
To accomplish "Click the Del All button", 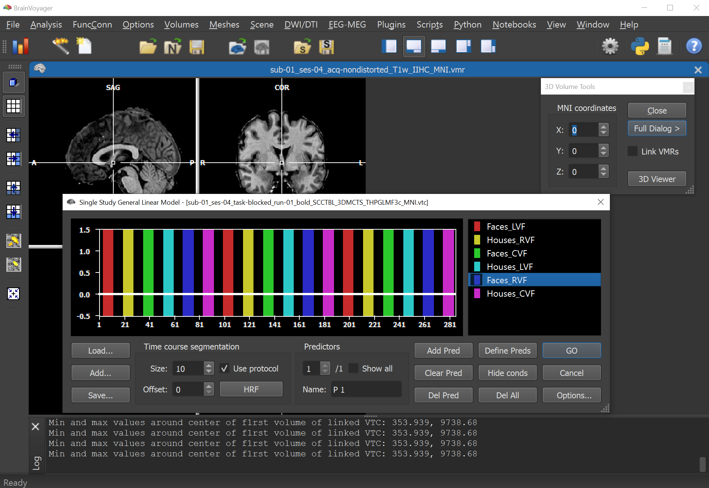I will coord(507,395).
